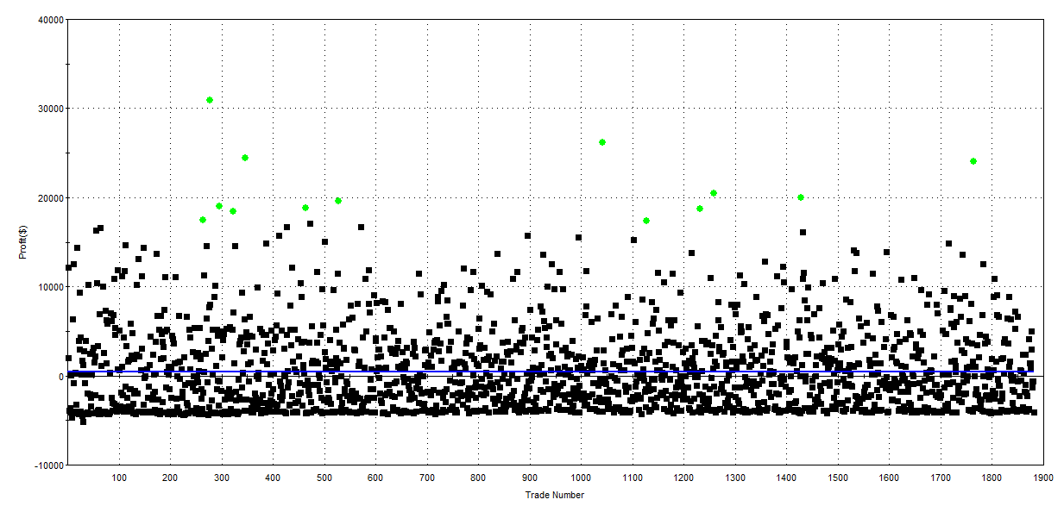This screenshot has height=506, width=1064.
Task: Click the "Trade Number" x-axis title
Action: 555,495
